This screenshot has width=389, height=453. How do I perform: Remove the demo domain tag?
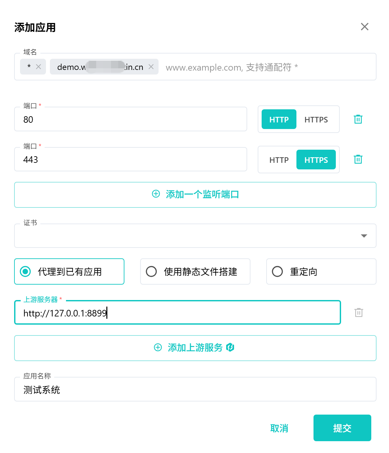151,67
